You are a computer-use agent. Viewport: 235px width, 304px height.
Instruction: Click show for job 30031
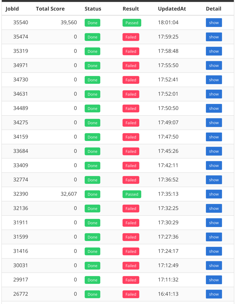[214, 266]
